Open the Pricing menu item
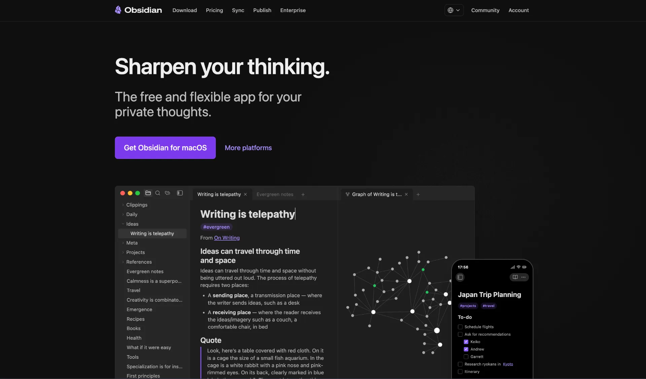Viewport: 646px width, 379px height. click(x=214, y=10)
